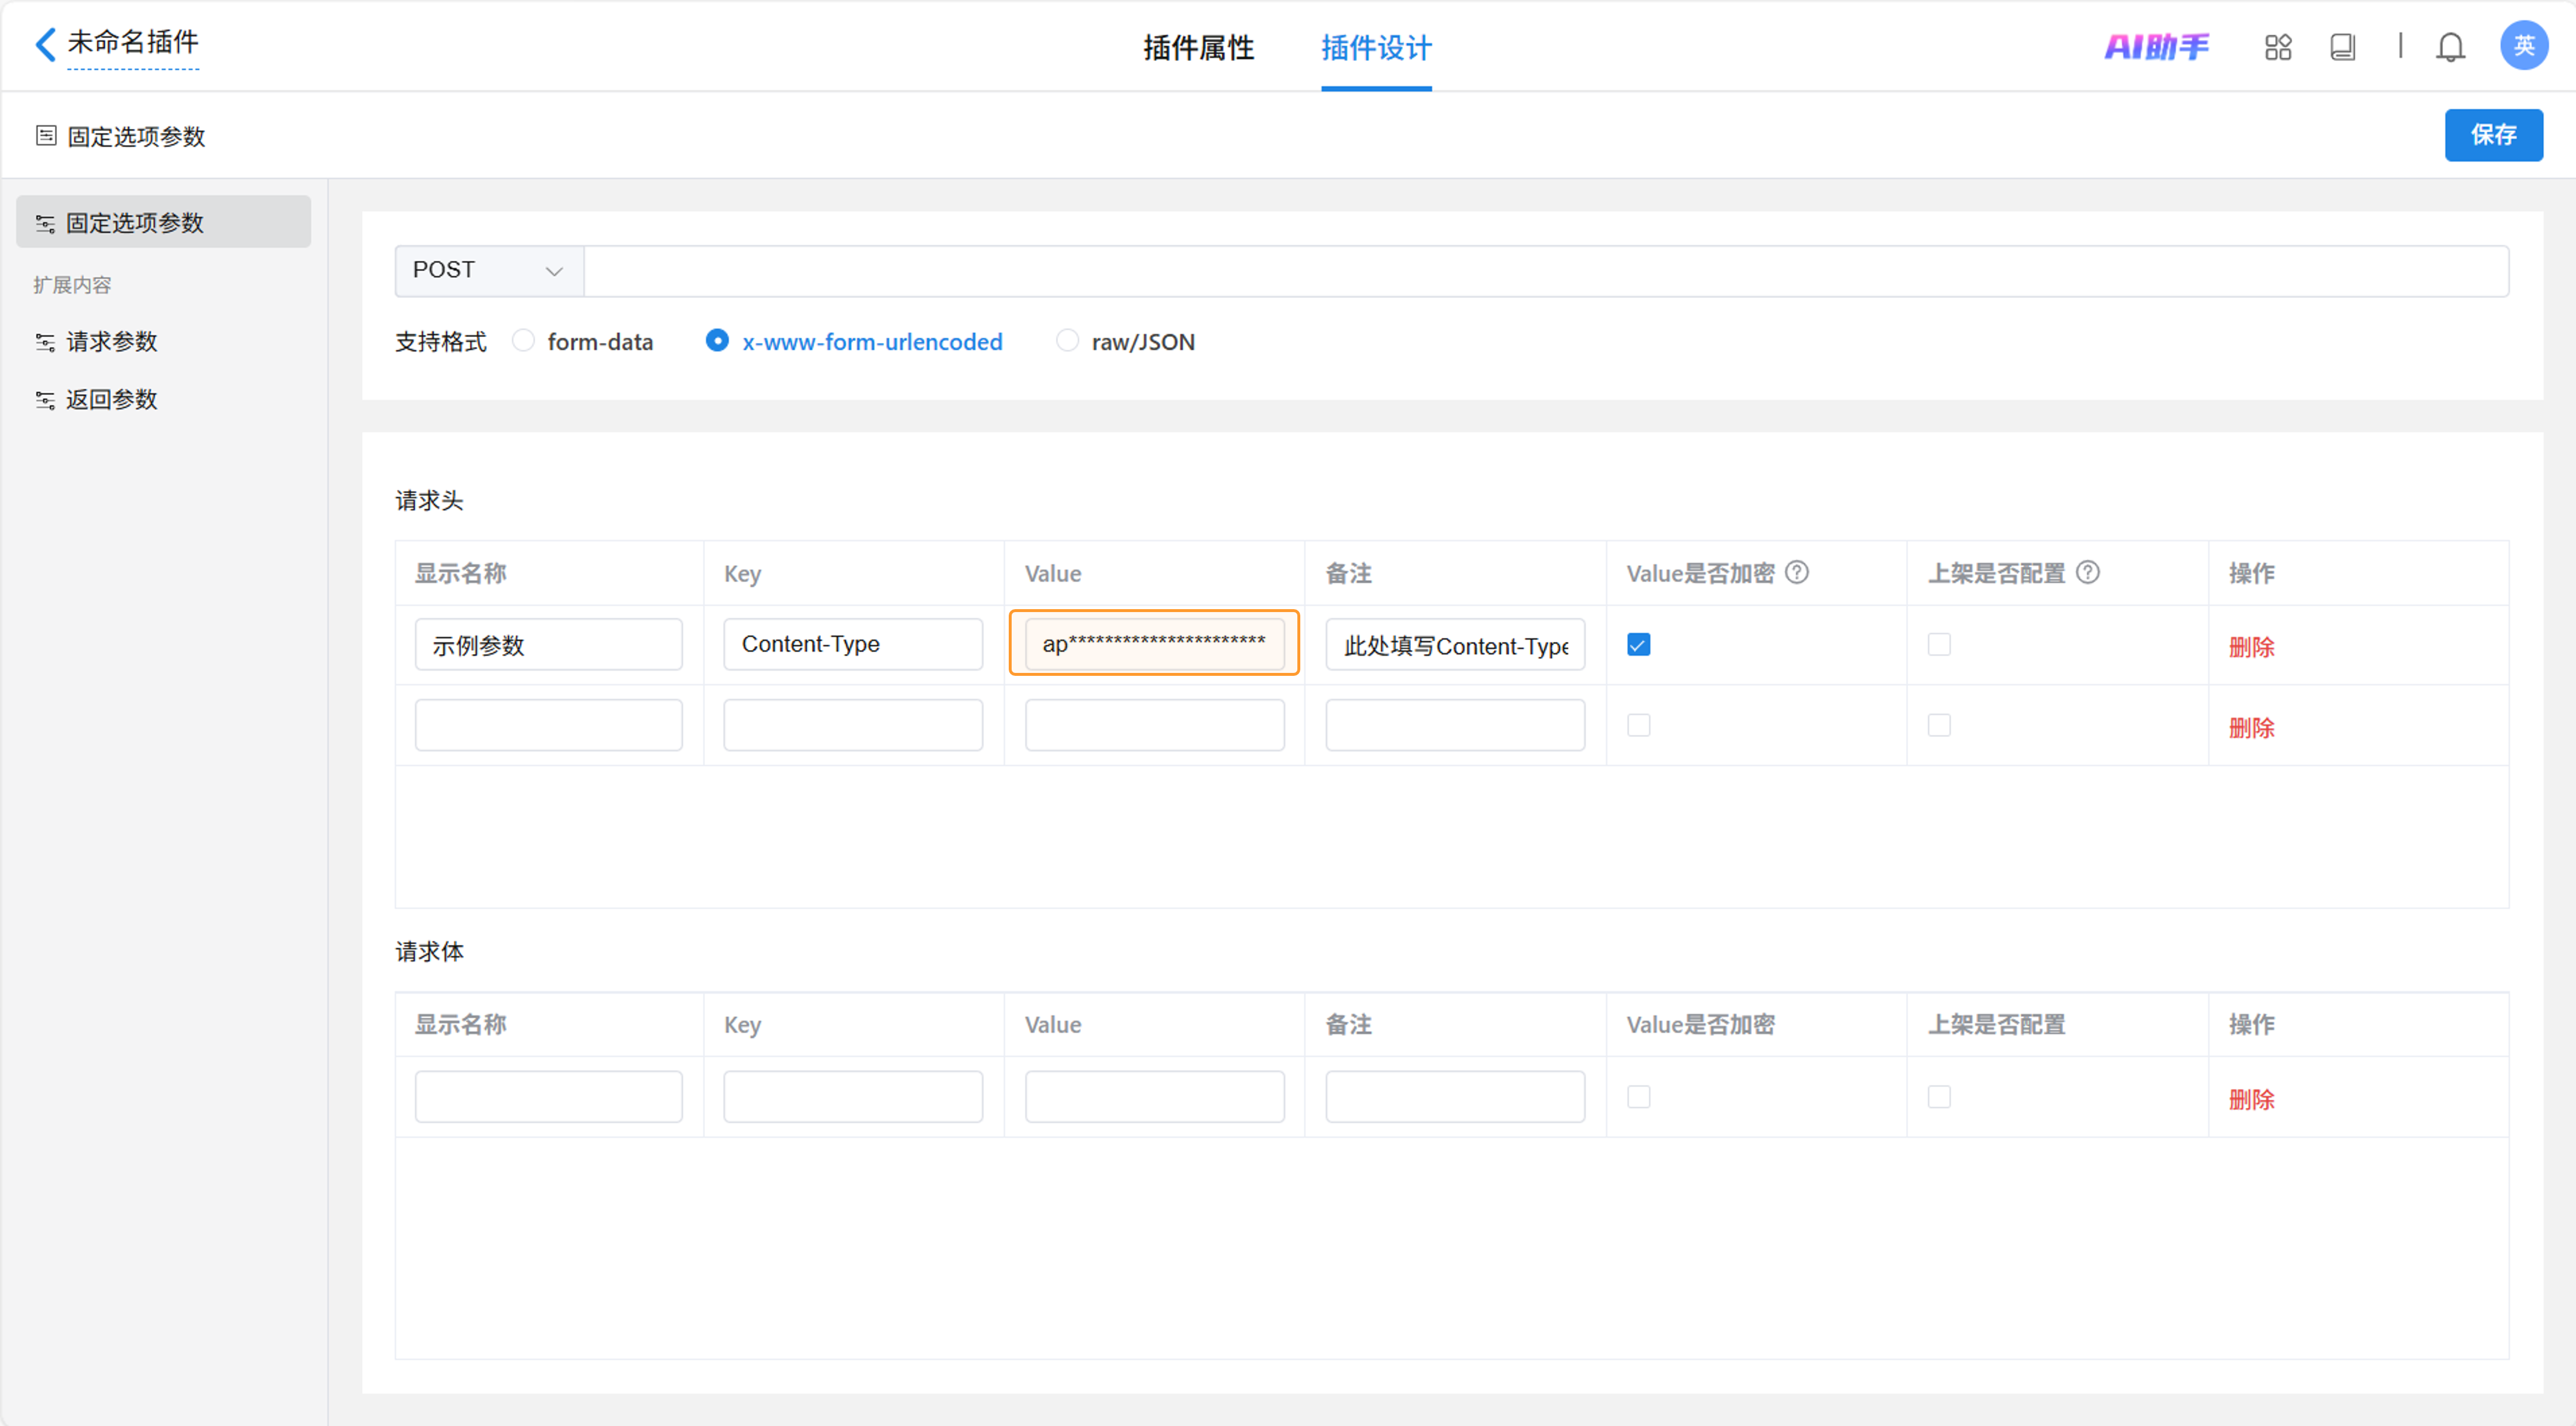The height and width of the screenshot is (1426, 2576).
Task: Click the help icon next to 上架是否配置
Action: coord(2088,573)
